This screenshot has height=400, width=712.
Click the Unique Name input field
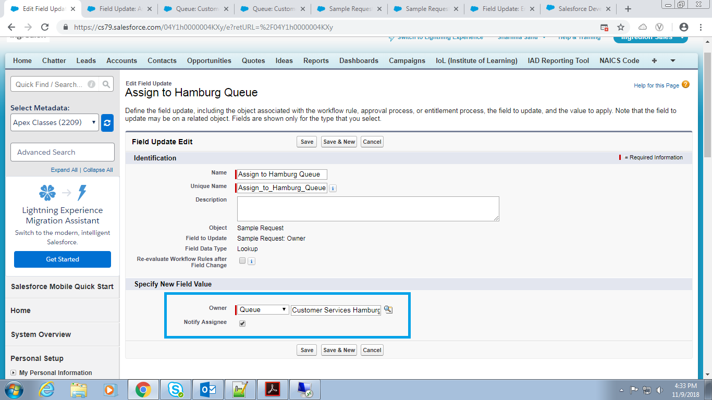coord(282,188)
